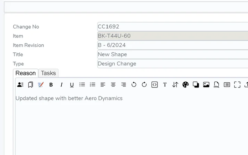Screen dimensions: 248x155
Task: Click the Type field Design Change
Action: (173, 64)
